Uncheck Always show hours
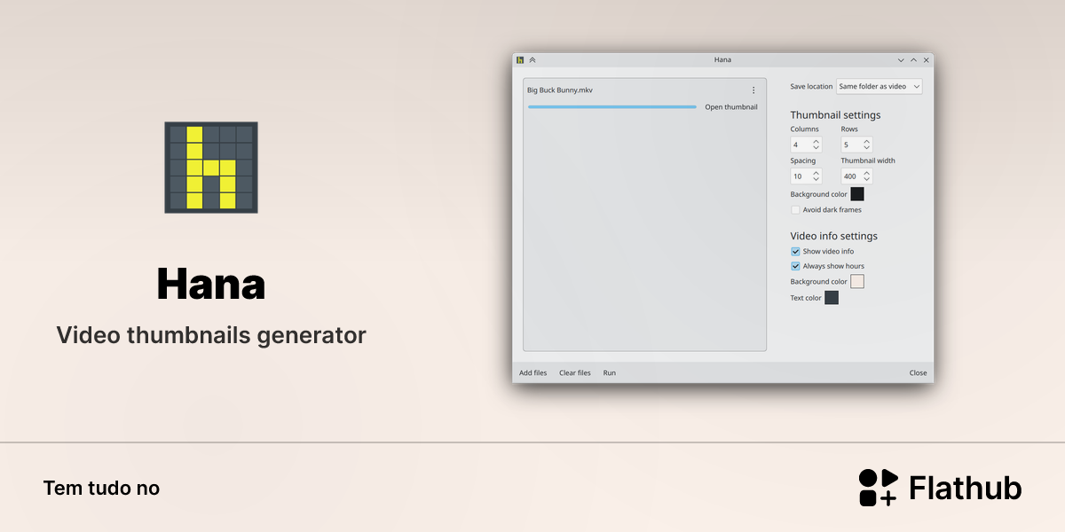Image resolution: width=1065 pixels, height=532 pixels. click(795, 266)
